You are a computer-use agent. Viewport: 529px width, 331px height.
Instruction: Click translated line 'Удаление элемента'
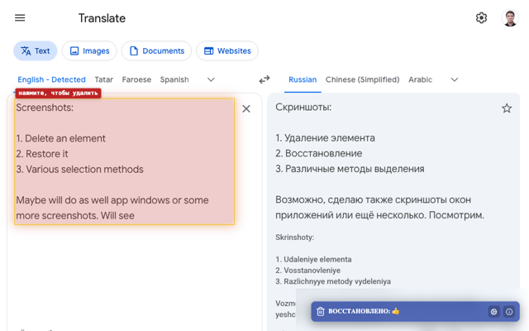(329, 138)
